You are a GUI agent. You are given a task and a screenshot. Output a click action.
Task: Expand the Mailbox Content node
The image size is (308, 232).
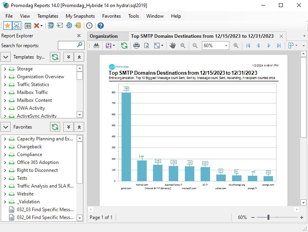point(5,100)
